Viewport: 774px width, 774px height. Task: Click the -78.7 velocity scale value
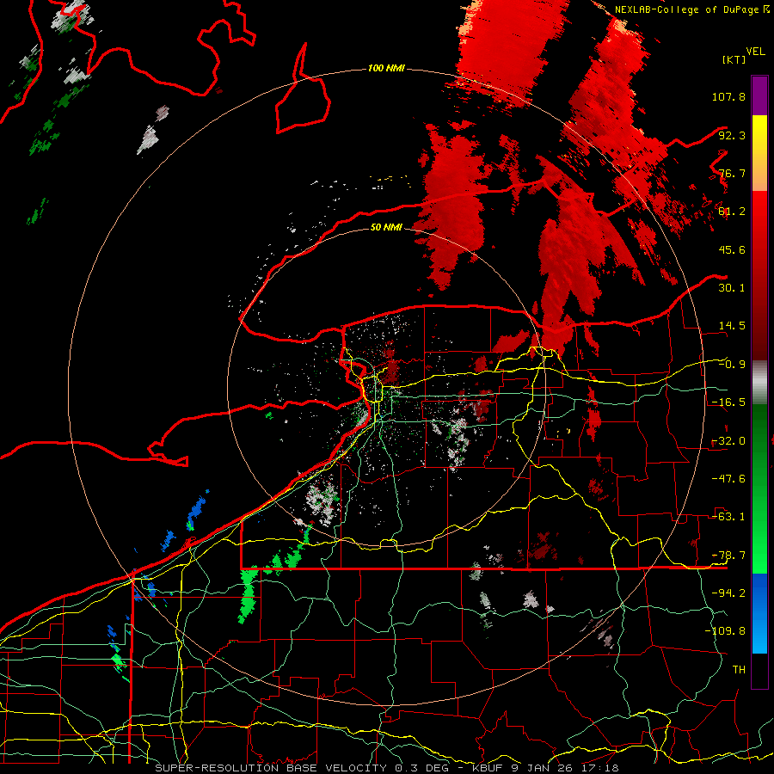tap(728, 556)
